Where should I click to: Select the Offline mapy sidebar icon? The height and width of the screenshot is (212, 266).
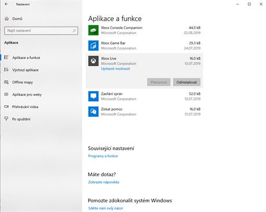coord(6,82)
